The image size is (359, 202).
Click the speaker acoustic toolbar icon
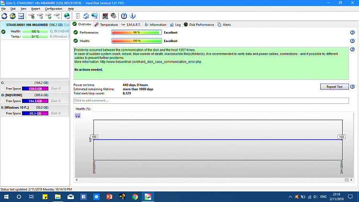pos(113,16)
